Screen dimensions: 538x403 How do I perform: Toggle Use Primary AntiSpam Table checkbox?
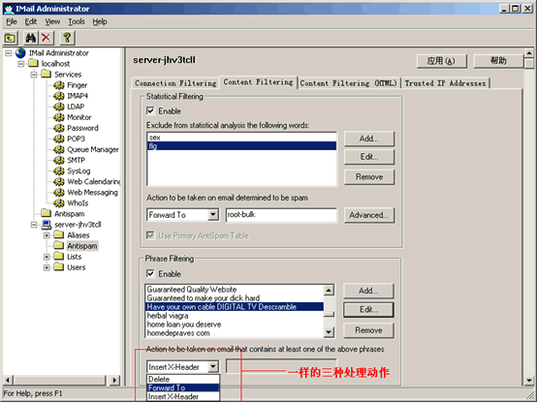(150, 235)
